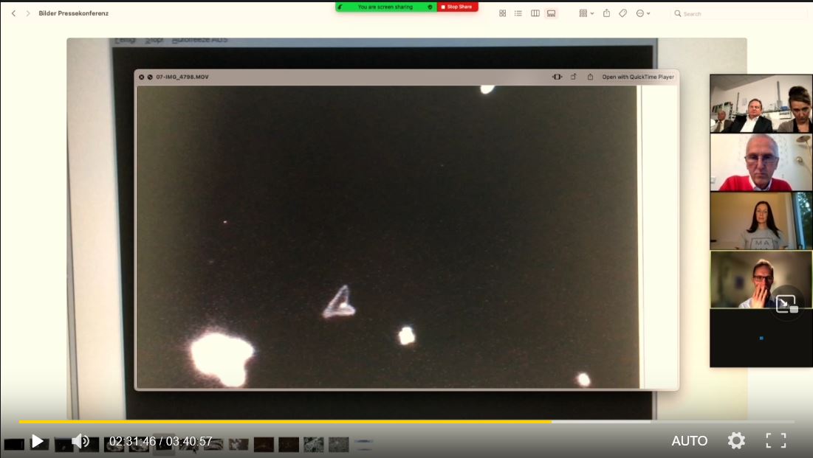Click the Finder Search field
Image resolution: width=813 pixels, height=458 pixels.
[x=739, y=13]
